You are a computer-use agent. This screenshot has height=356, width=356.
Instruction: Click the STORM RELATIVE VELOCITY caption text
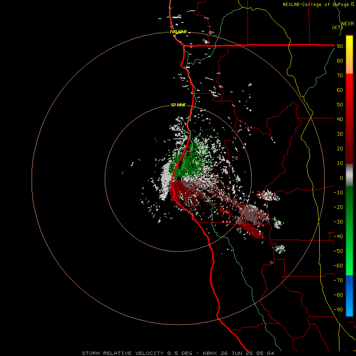(x=123, y=353)
